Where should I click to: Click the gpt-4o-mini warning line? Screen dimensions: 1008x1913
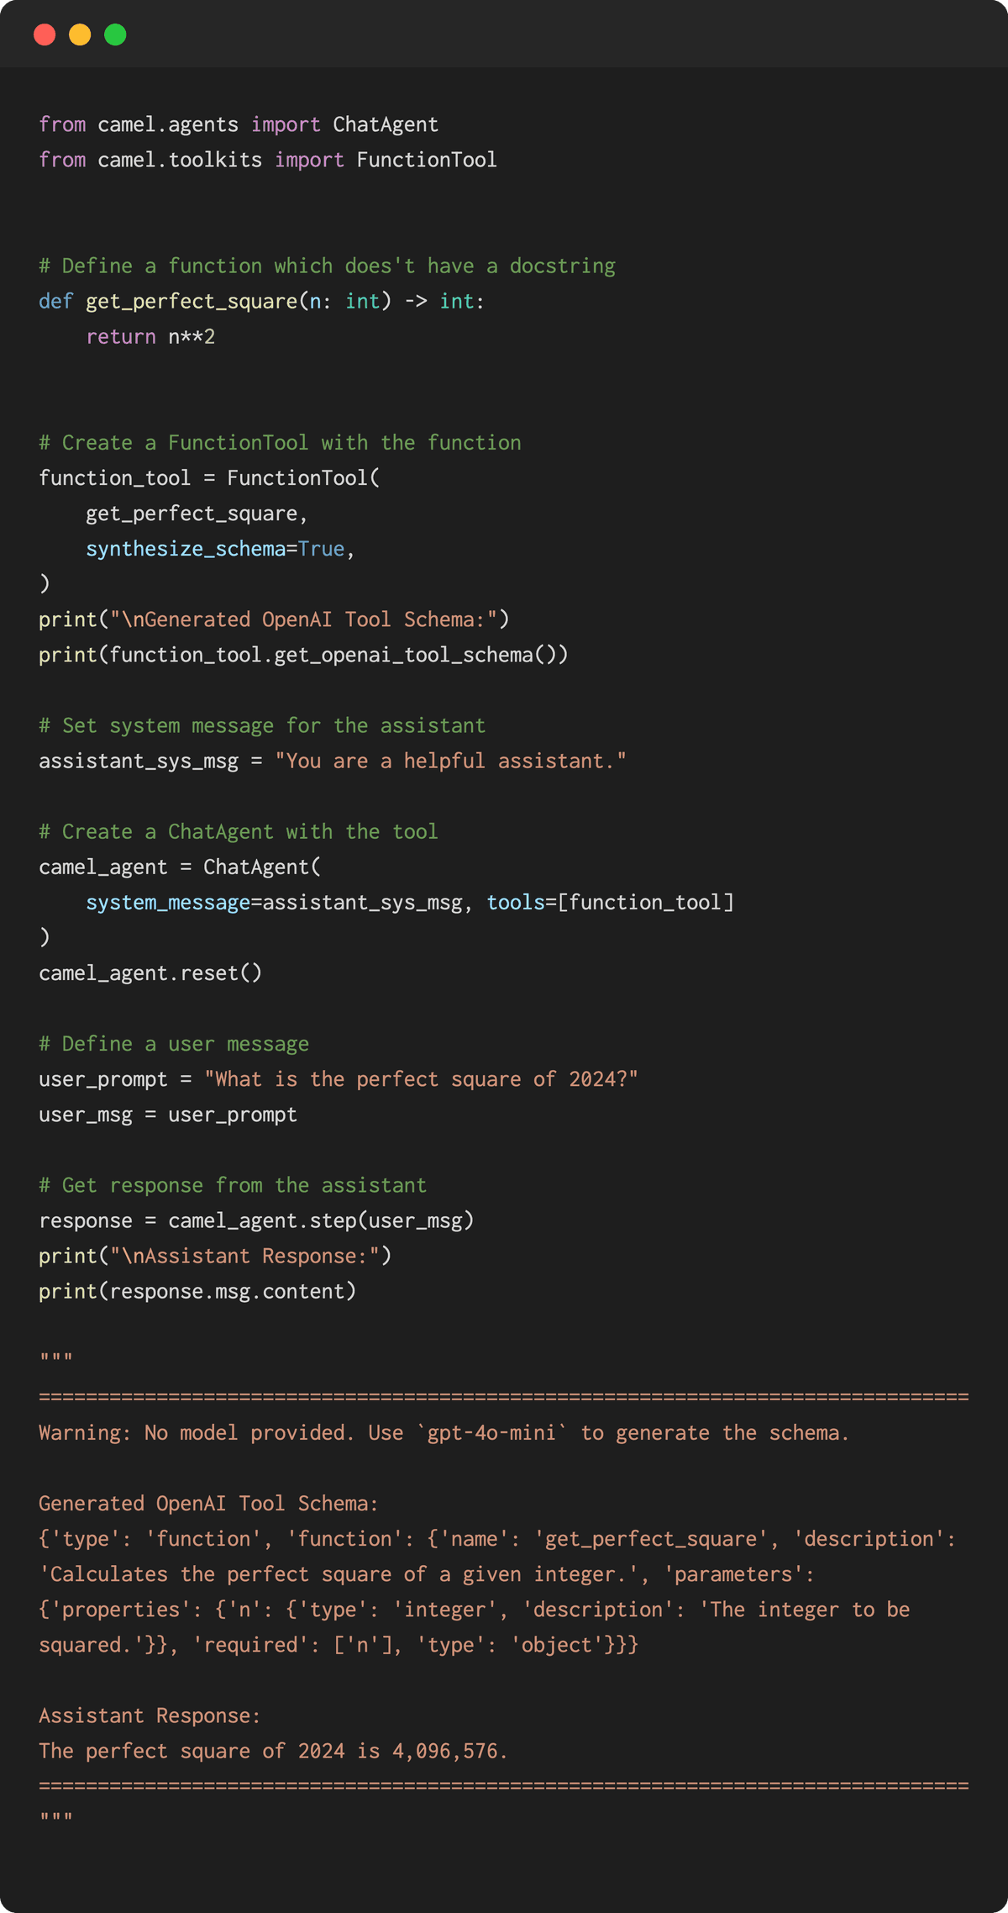[444, 1432]
